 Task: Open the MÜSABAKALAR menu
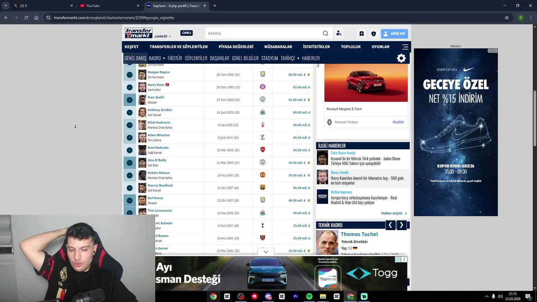[278, 47]
